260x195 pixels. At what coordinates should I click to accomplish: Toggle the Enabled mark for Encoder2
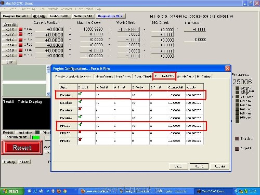coord(80,101)
